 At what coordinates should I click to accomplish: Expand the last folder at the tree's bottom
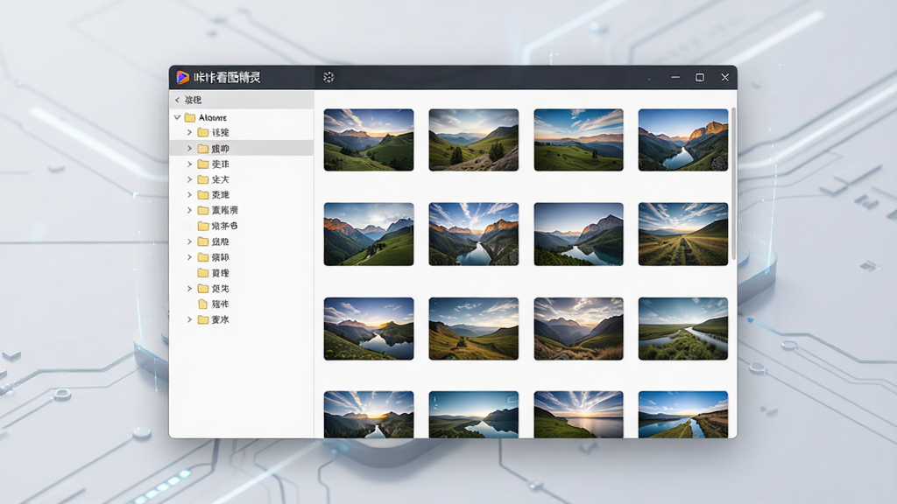tap(189, 319)
